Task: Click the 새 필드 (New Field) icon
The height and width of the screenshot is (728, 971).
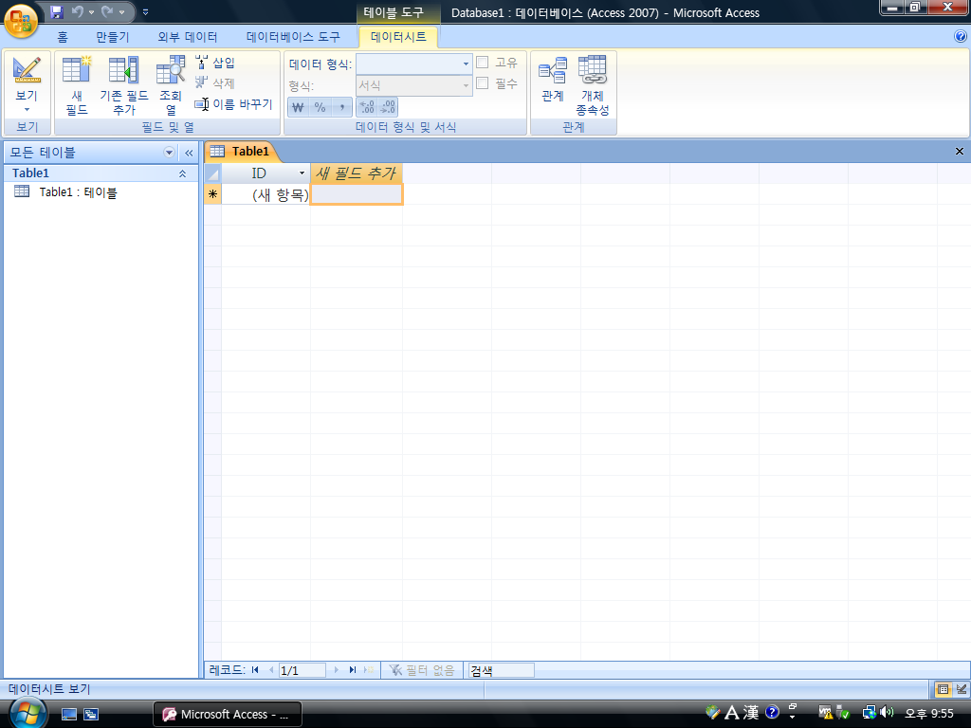Action: (x=77, y=85)
